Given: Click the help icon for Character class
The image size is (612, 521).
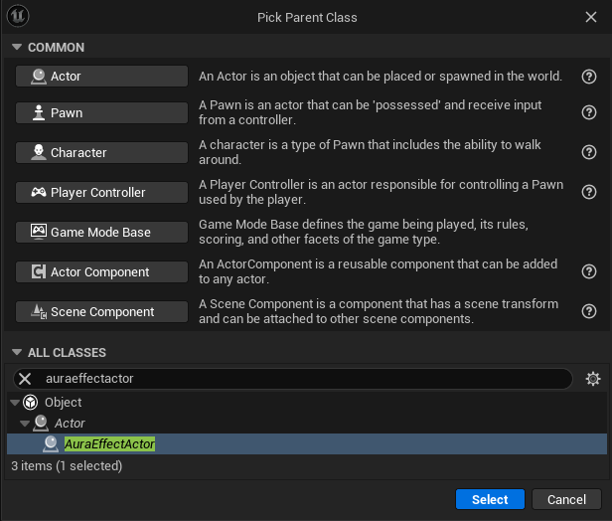Looking at the screenshot, I should click(x=588, y=152).
